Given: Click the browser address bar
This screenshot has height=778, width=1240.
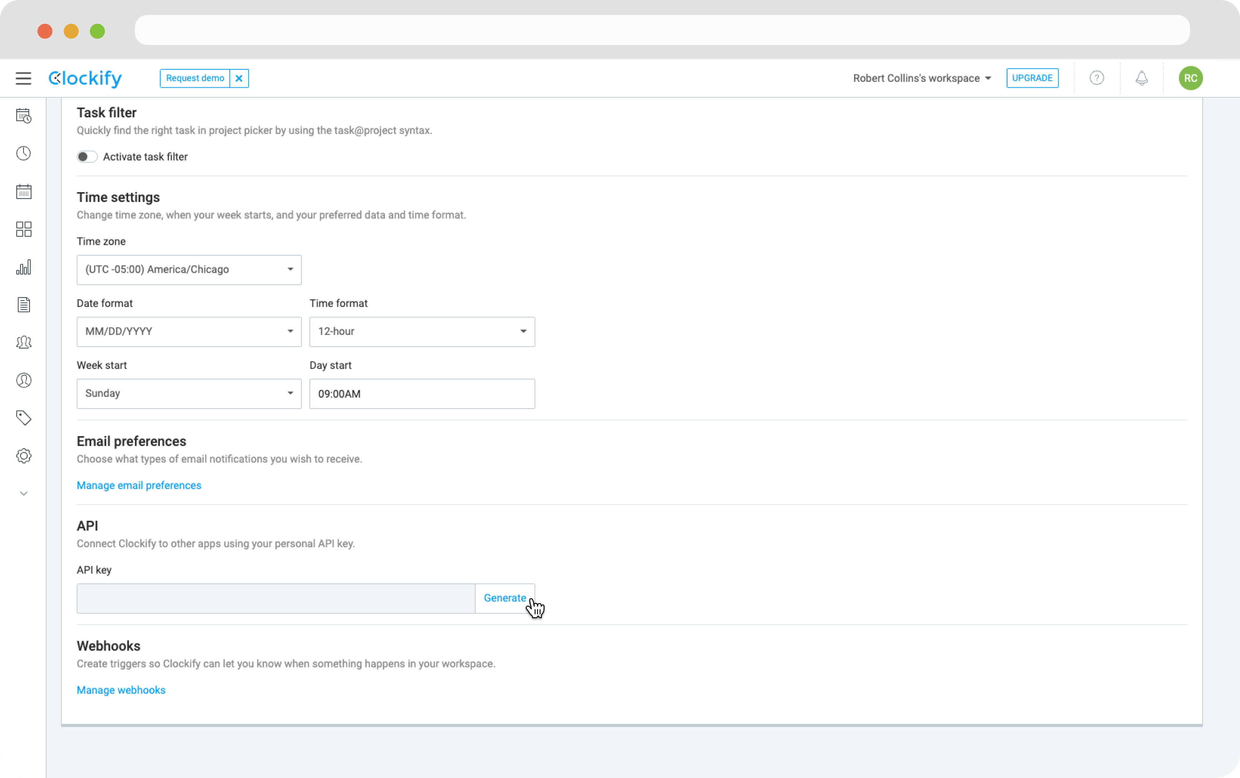Looking at the screenshot, I should coord(662,30).
